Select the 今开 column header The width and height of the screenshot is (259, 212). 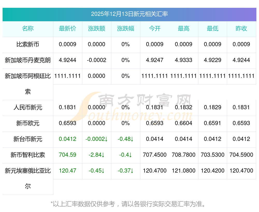pyautogui.click(x=155, y=29)
